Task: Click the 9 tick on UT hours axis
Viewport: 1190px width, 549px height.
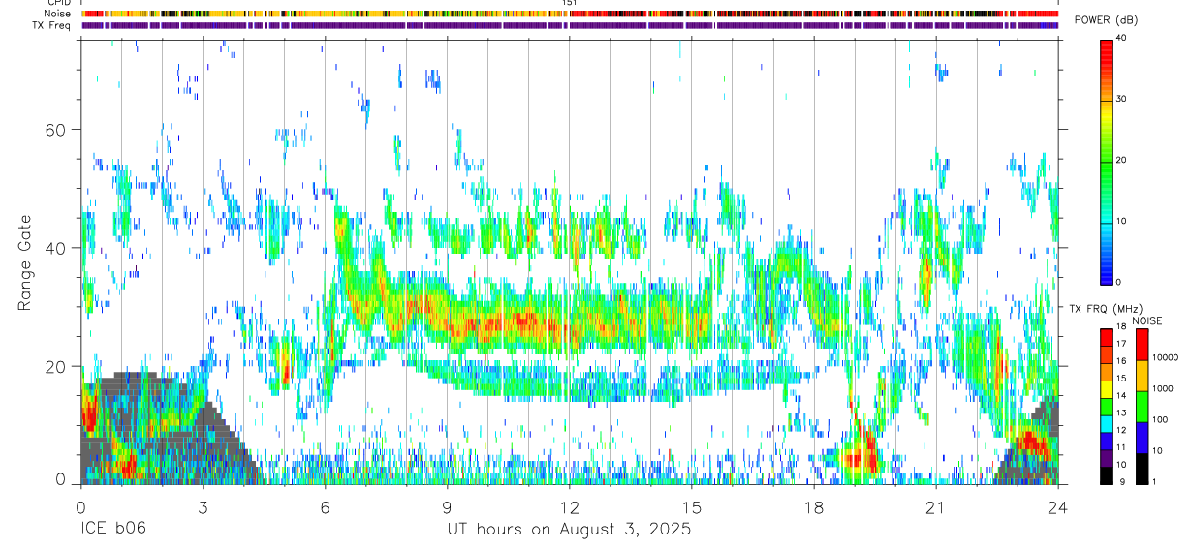Action: pyautogui.click(x=447, y=506)
